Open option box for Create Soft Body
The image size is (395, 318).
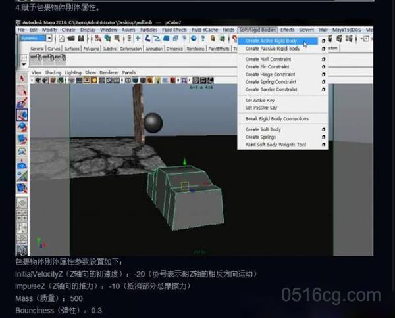pos(323,129)
